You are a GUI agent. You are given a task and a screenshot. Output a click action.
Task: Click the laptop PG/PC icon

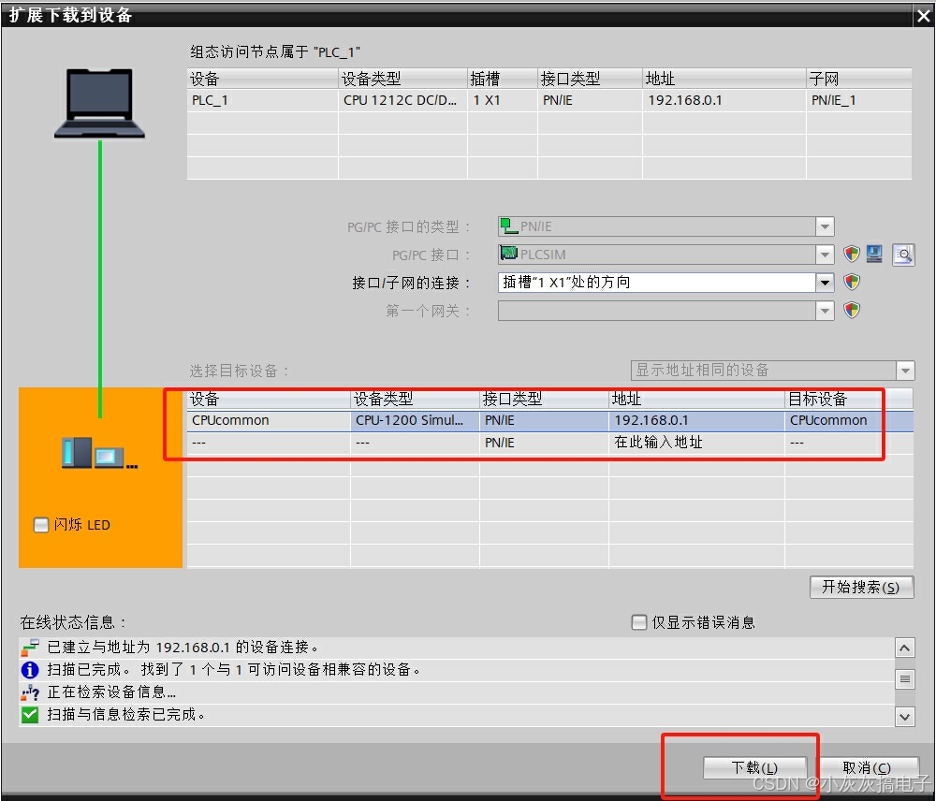pyautogui.click(x=99, y=103)
